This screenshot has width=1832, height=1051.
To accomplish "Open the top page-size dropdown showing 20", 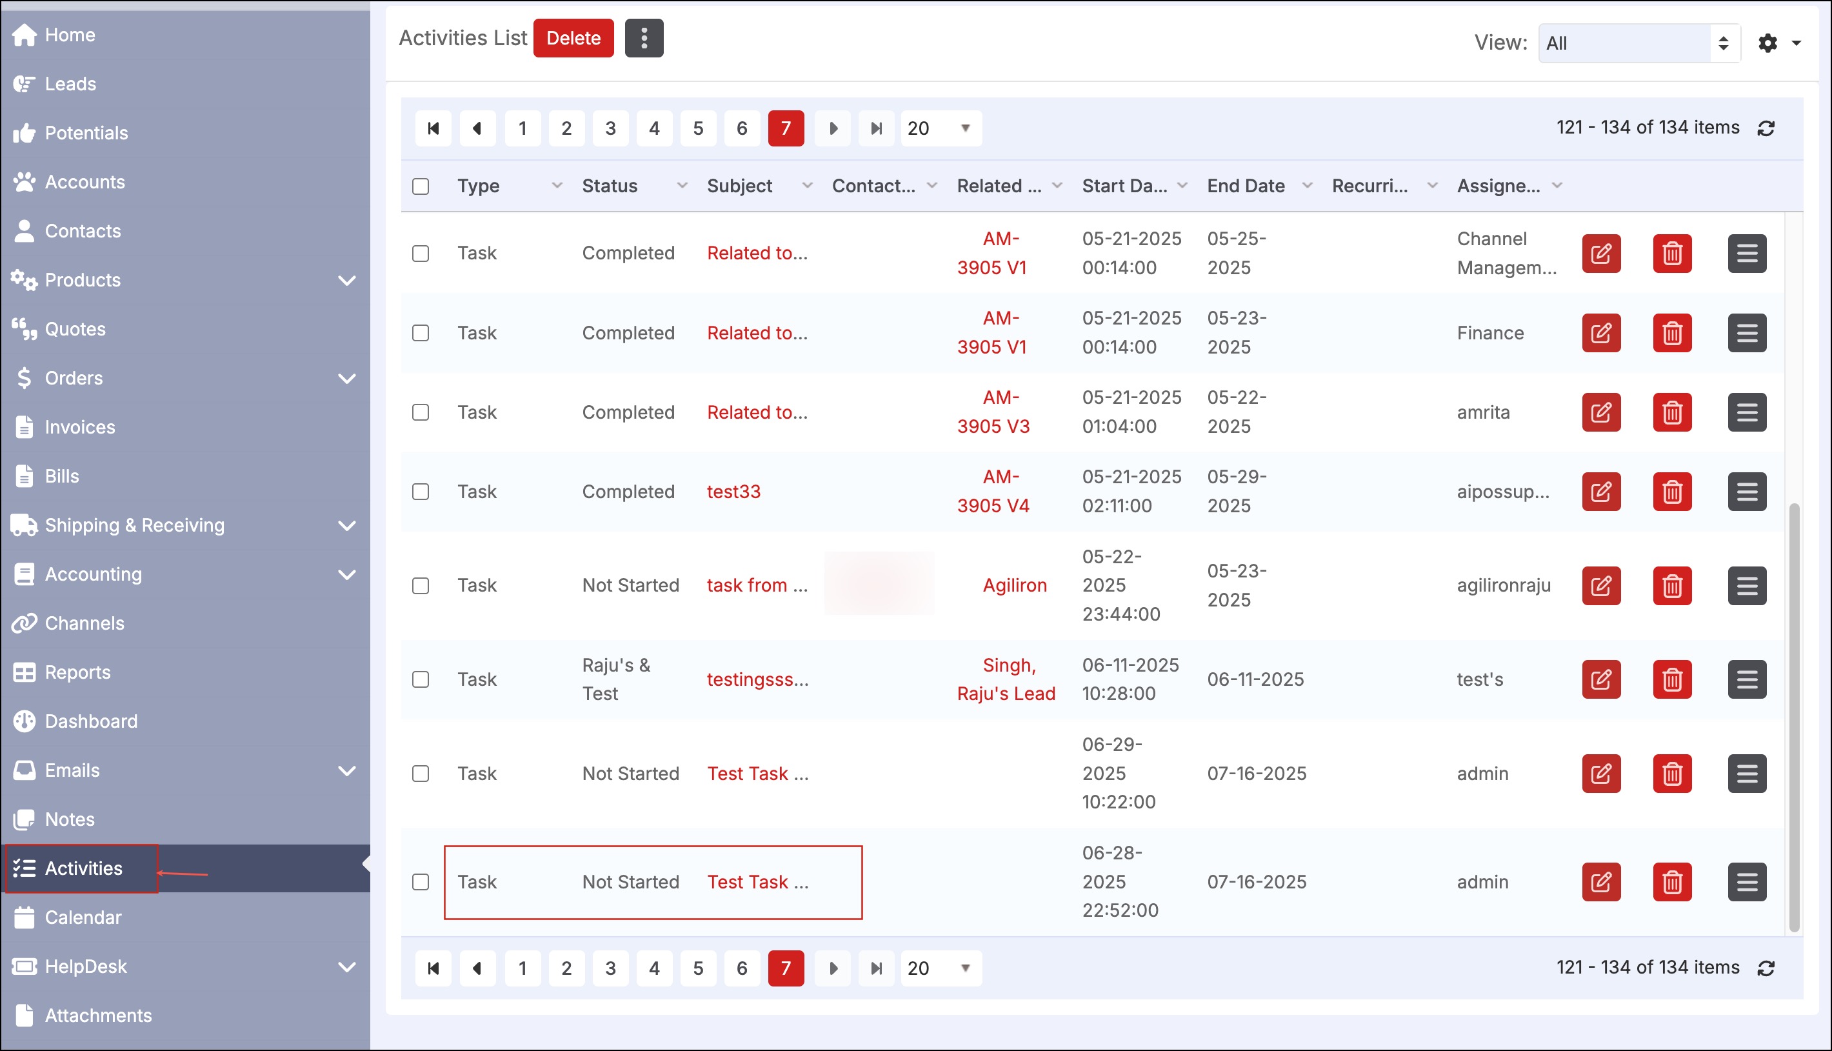I will [x=940, y=128].
